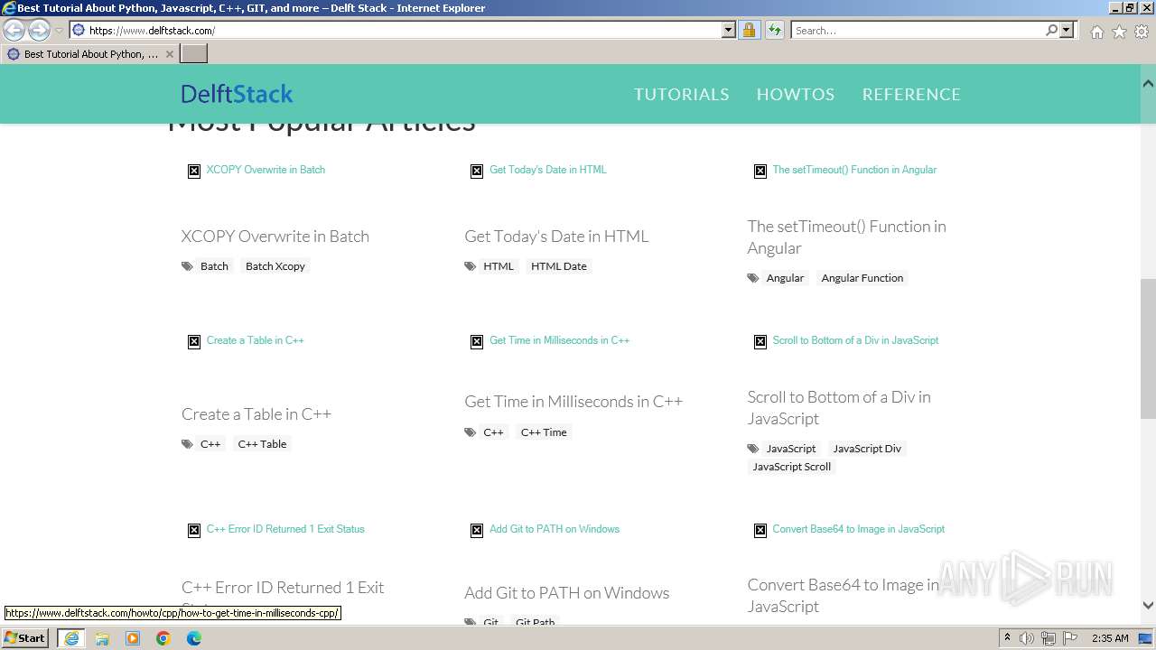1156x650 pixels.
Task: Click the Home icon in toolbar
Action: pyautogui.click(x=1096, y=32)
